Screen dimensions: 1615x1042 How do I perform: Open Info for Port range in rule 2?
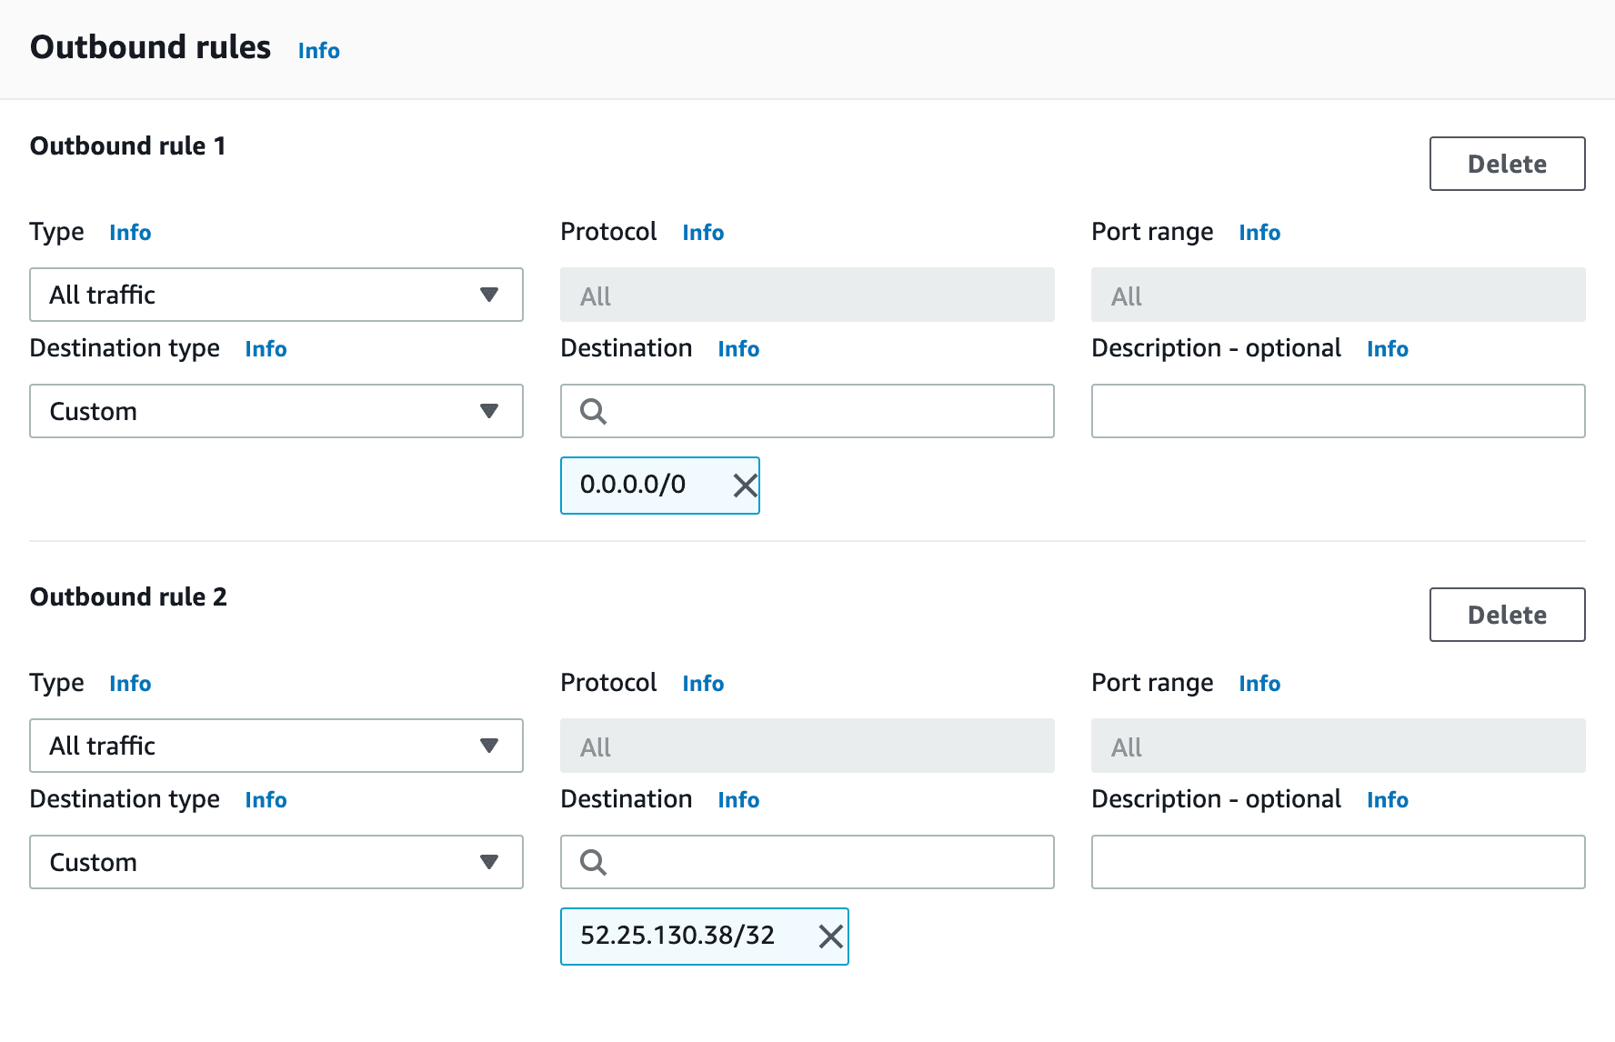tap(1259, 684)
